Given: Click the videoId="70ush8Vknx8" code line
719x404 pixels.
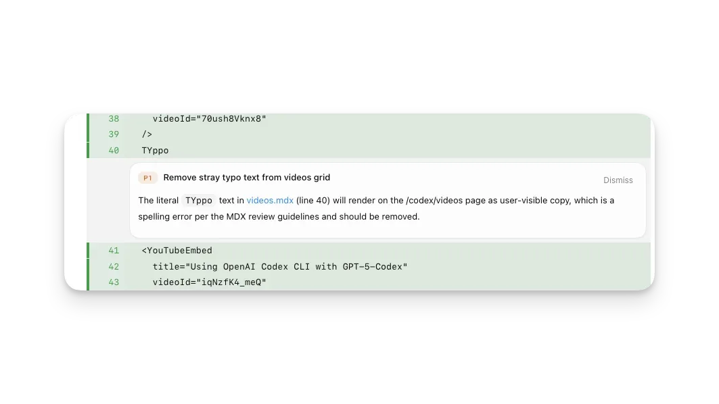Looking at the screenshot, I should pyautogui.click(x=209, y=119).
